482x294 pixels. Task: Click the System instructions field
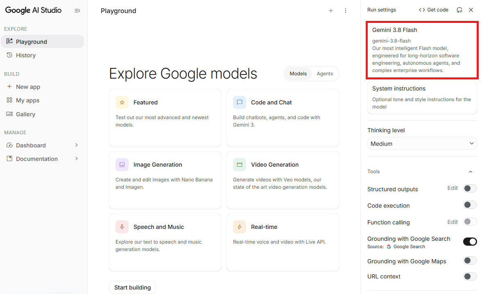click(422, 97)
